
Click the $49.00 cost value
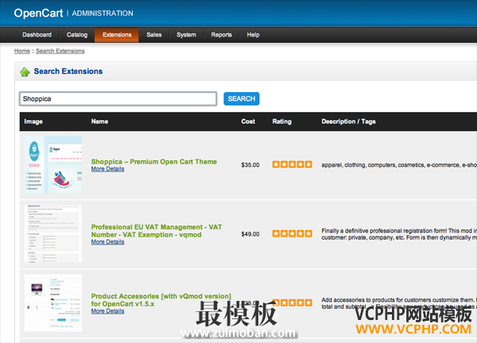(x=250, y=234)
